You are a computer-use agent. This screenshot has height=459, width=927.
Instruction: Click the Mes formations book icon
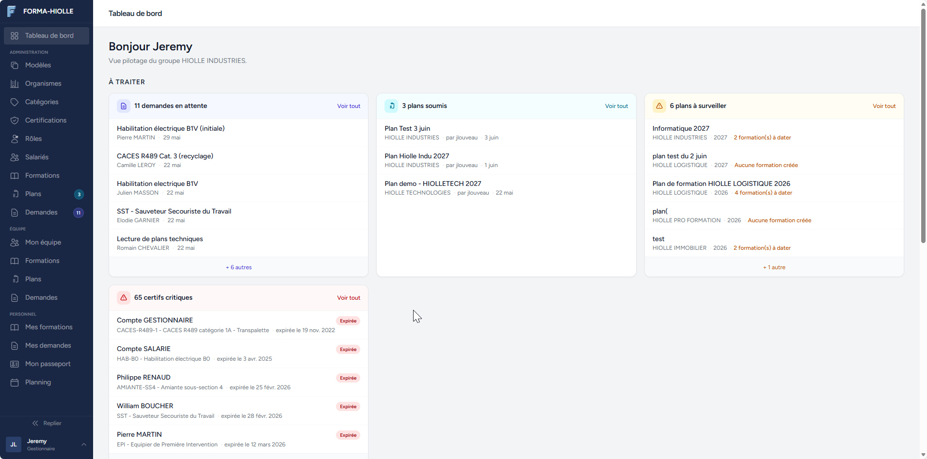[x=15, y=327]
